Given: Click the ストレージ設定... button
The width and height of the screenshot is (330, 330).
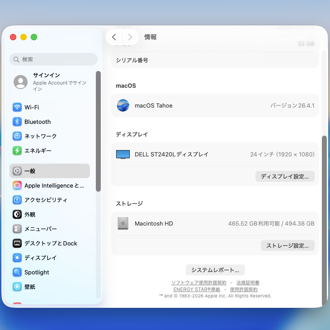Looking at the screenshot, I should [287, 245].
